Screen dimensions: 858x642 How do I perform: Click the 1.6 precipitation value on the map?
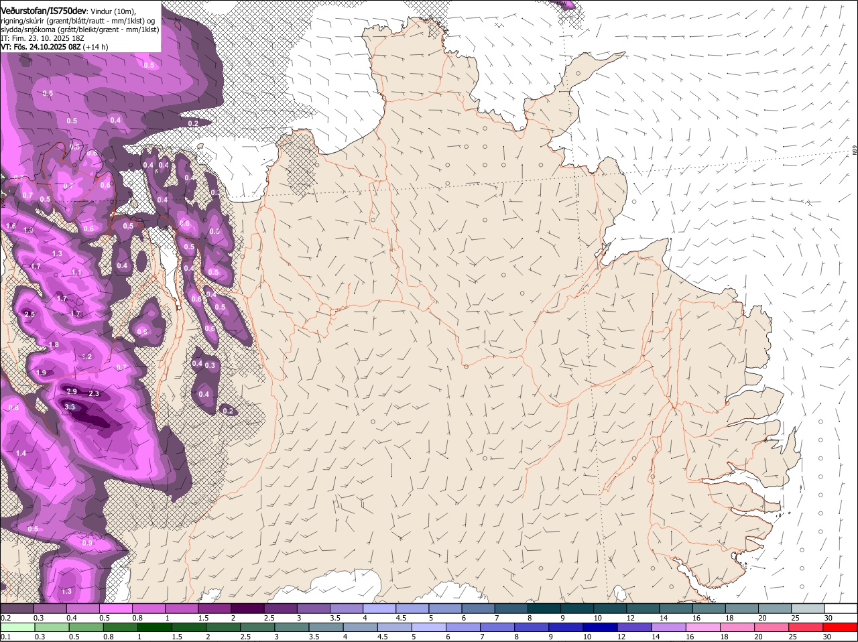11,227
